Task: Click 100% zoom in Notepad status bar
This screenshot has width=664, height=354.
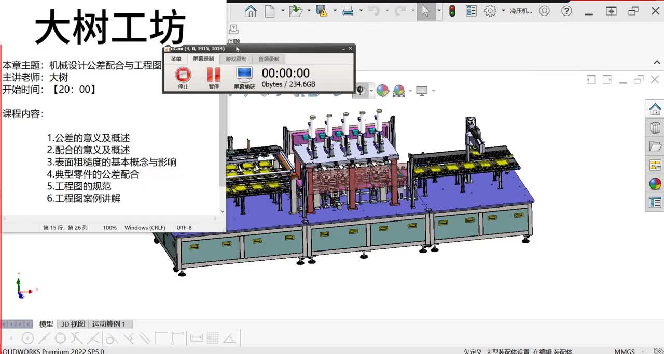Action: pos(109,228)
